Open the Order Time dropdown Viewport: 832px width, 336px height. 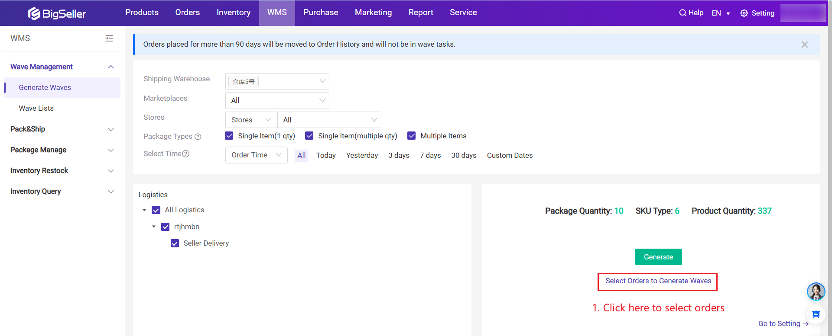point(257,155)
